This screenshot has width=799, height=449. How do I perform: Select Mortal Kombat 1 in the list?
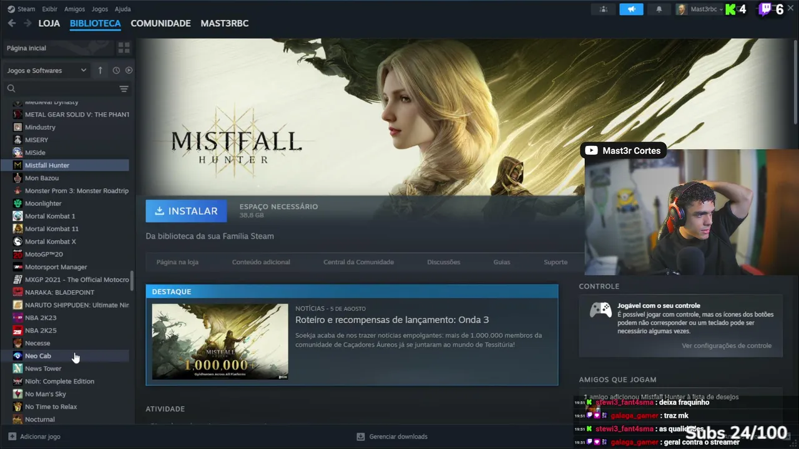[x=65, y=216]
